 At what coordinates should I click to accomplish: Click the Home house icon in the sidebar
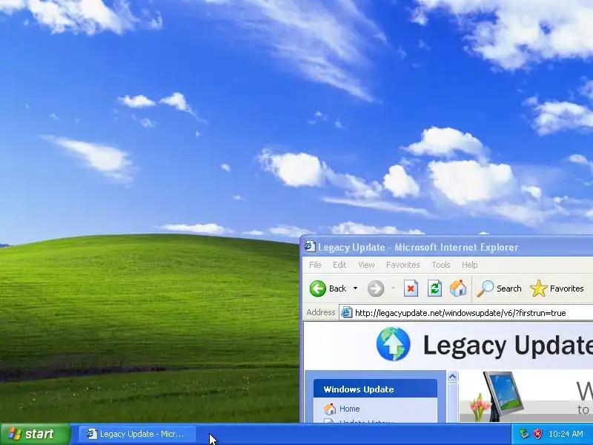click(x=330, y=409)
